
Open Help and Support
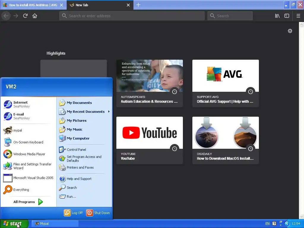click(84, 178)
